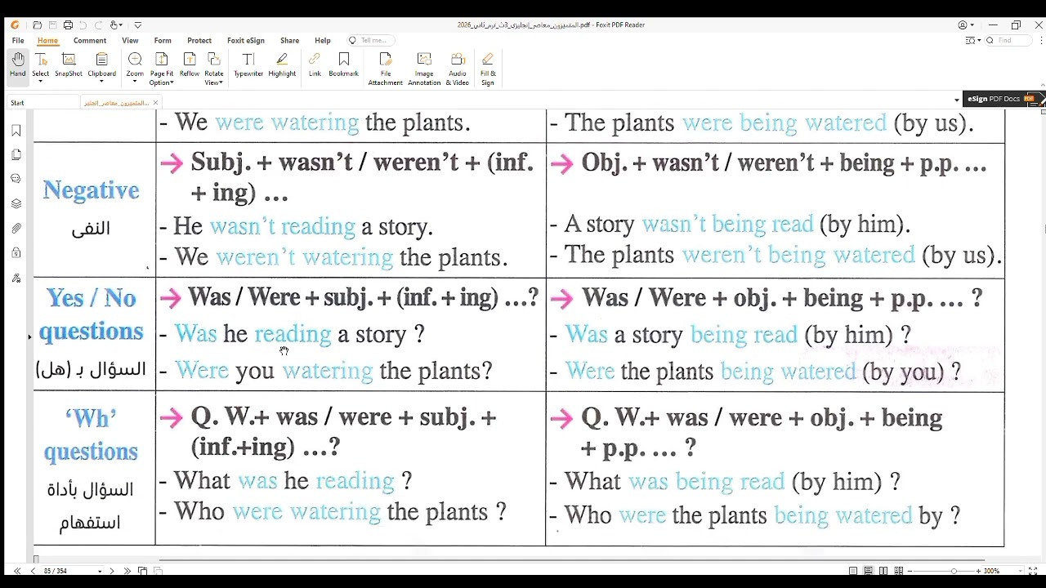Image resolution: width=1046 pixels, height=588 pixels.
Task: Open the Layers side panel
Action: coord(16,204)
